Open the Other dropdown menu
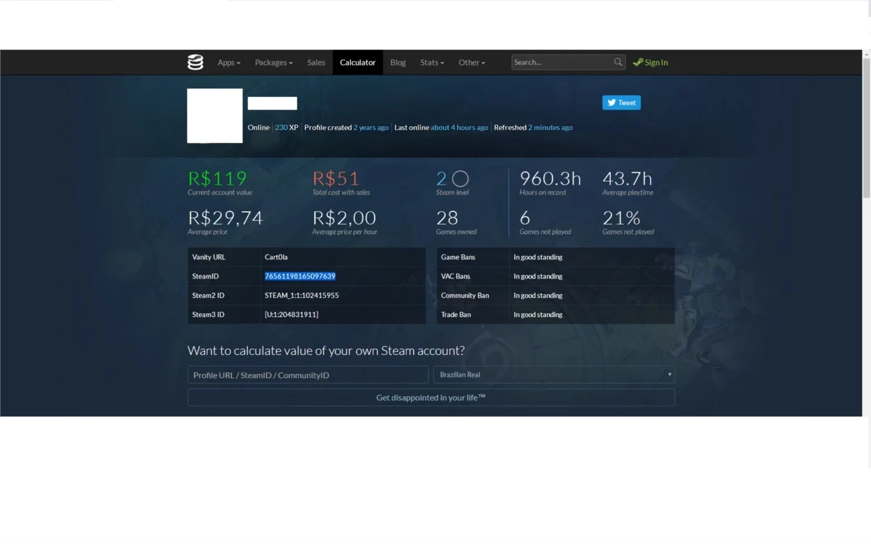This screenshot has width=871, height=544. pos(472,63)
